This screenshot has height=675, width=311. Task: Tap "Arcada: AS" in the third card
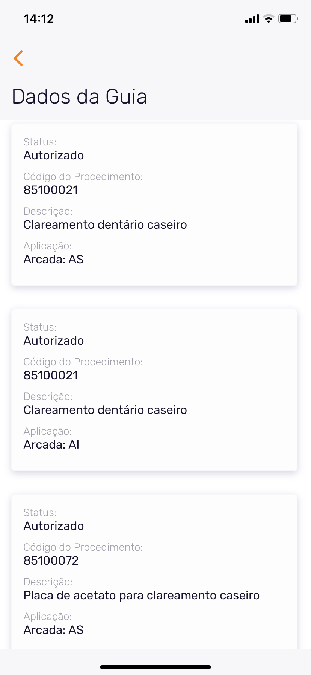click(53, 630)
